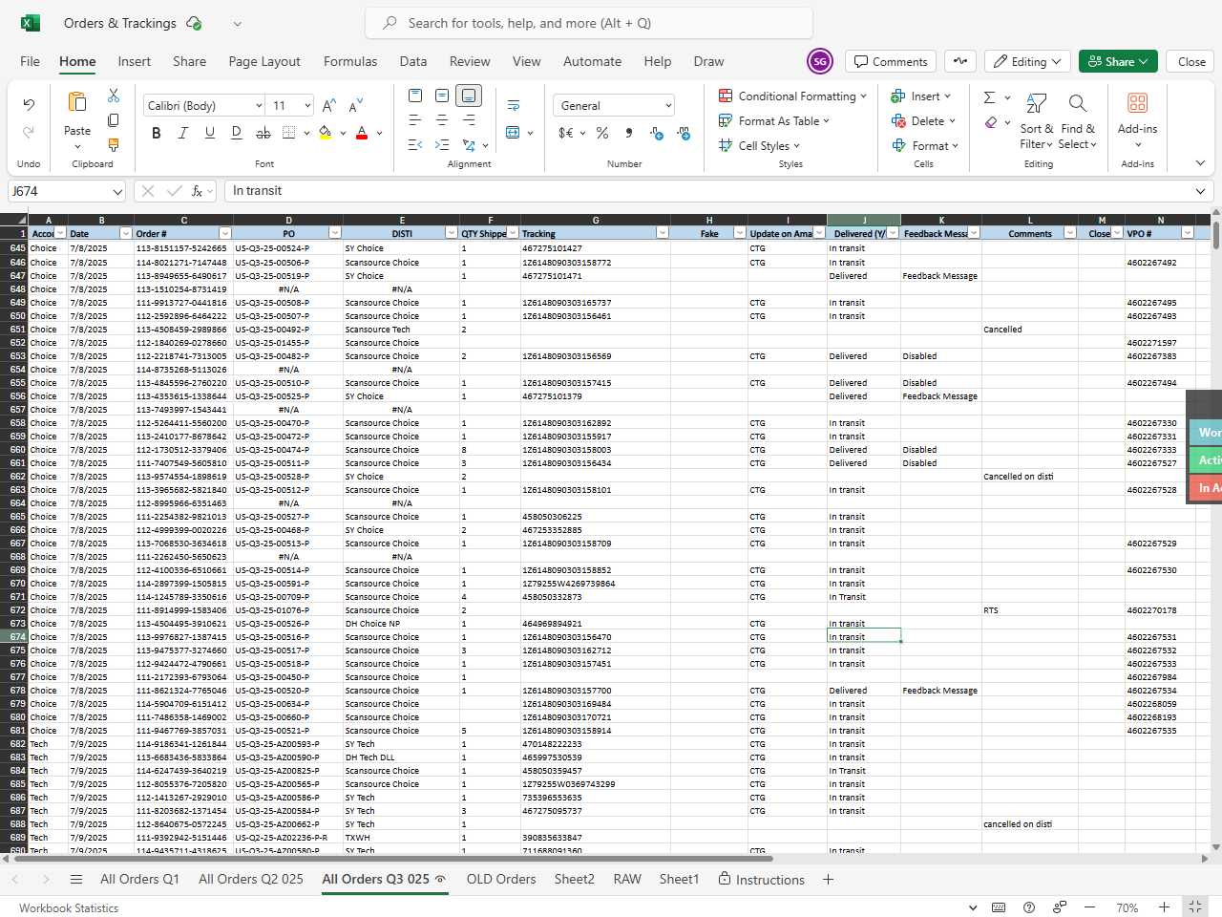1222x917 pixels.
Task: Expand the Cell Styles menu
Action: click(759, 146)
